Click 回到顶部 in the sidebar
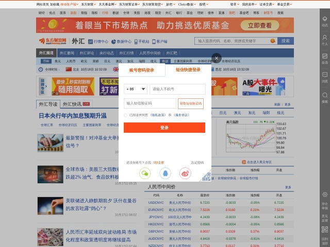The width and height of the screenshot is (330, 247). click(325, 241)
